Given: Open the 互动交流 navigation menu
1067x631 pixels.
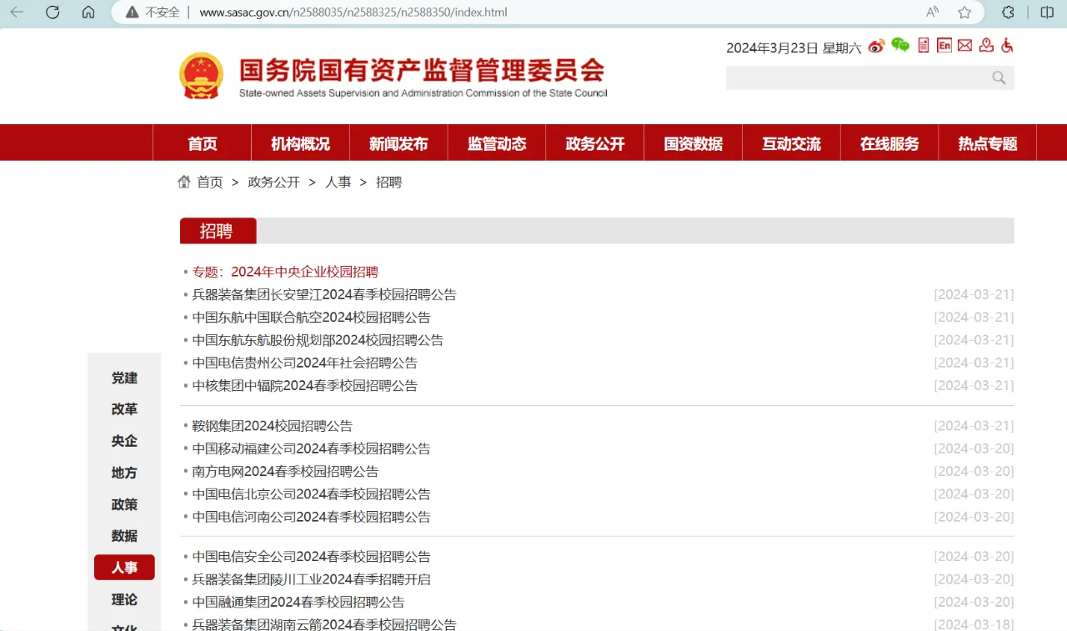Looking at the screenshot, I should click(791, 143).
